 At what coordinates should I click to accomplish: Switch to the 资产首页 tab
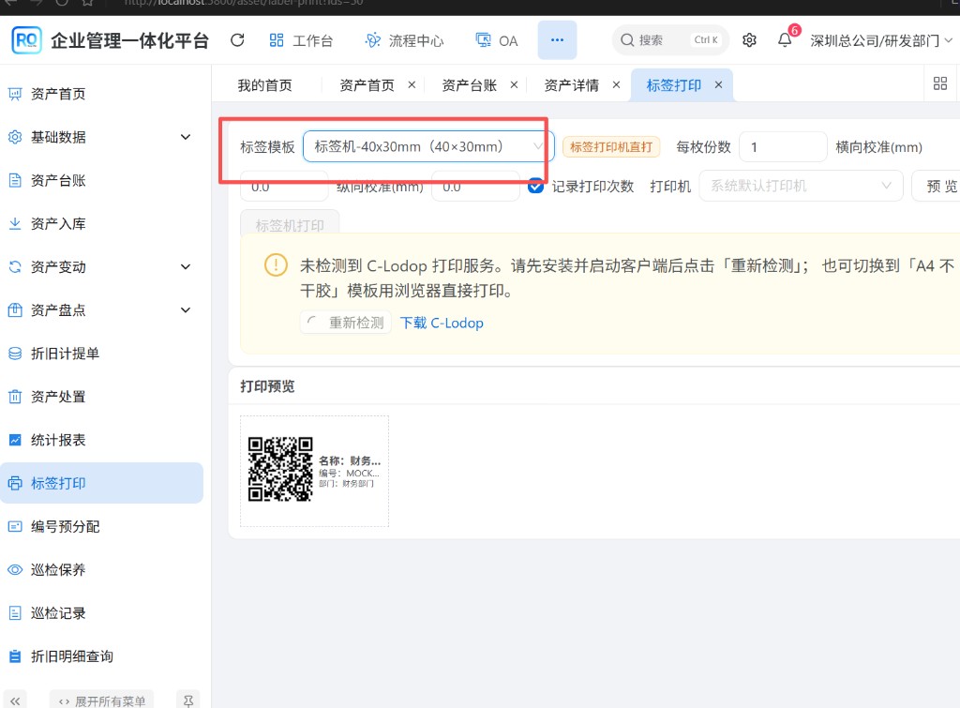coord(367,85)
